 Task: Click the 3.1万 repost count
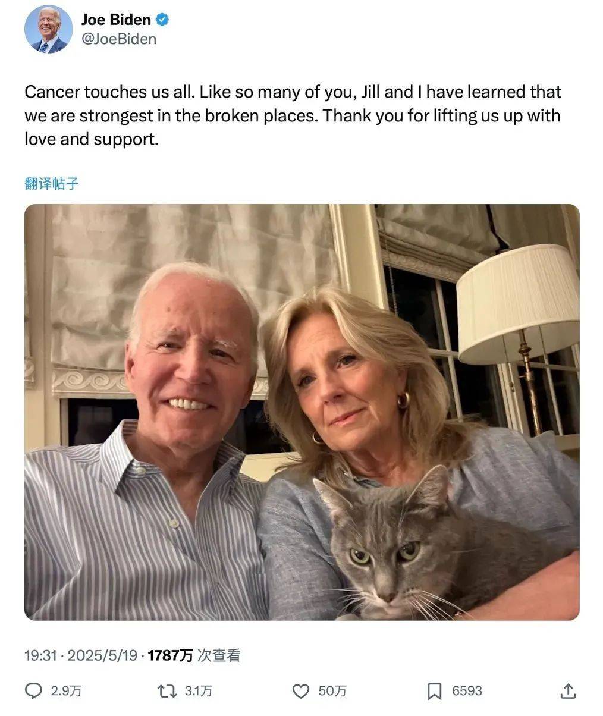click(199, 691)
